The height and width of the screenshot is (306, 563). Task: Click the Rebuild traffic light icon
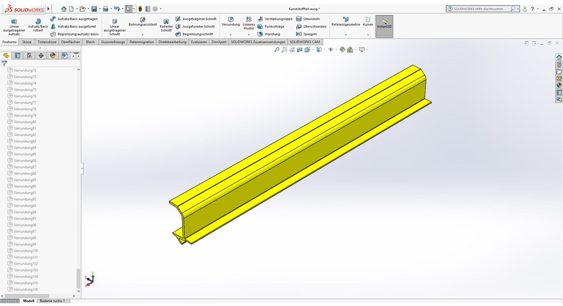[x=140, y=9]
